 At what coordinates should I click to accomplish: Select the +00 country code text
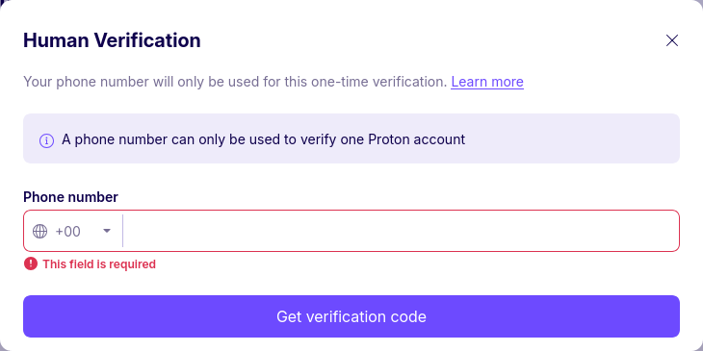[67, 232]
